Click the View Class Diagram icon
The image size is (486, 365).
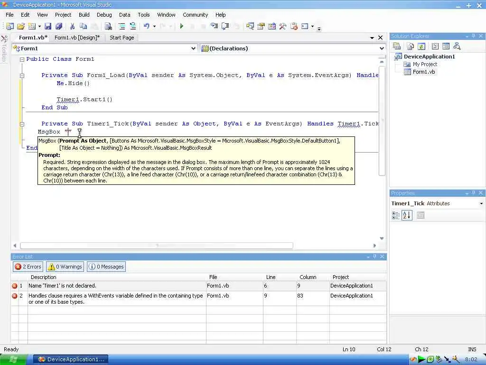click(457, 46)
